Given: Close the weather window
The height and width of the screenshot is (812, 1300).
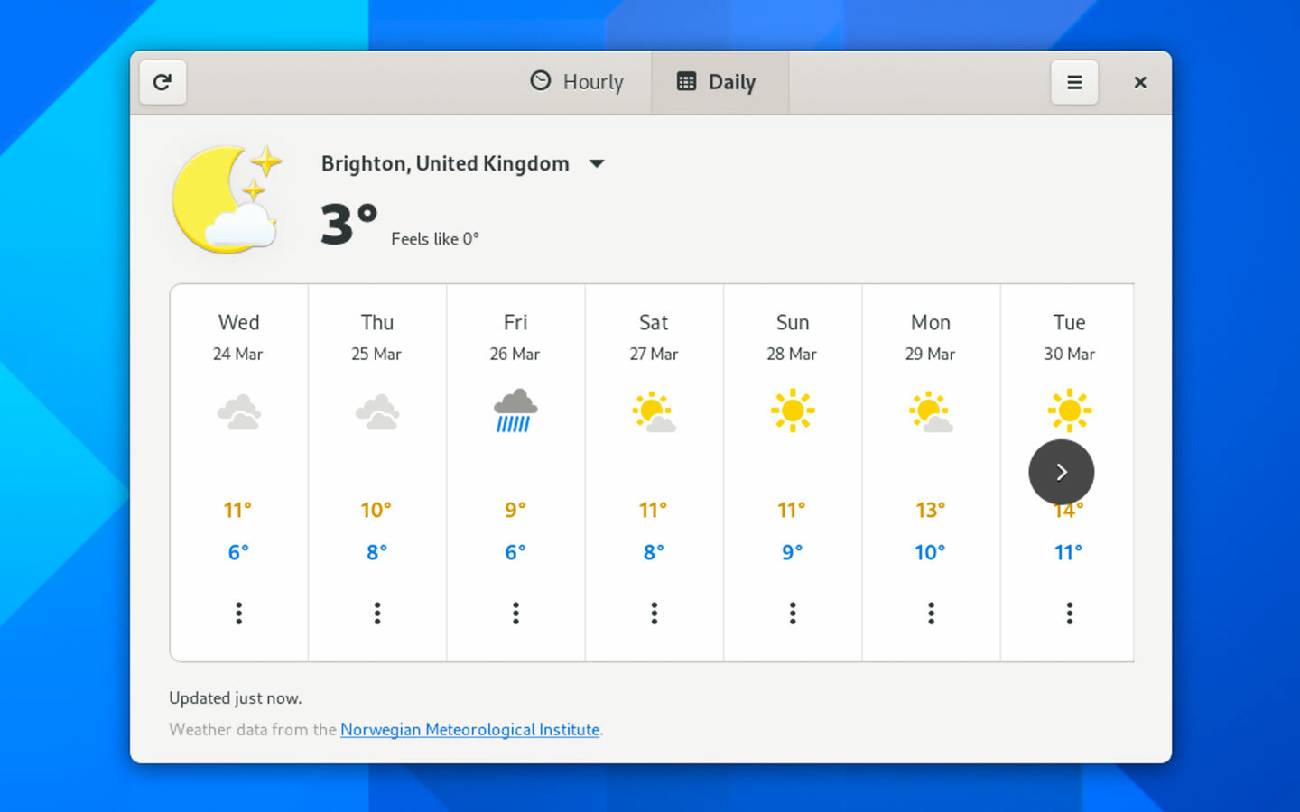Looking at the screenshot, I should coord(1140,82).
